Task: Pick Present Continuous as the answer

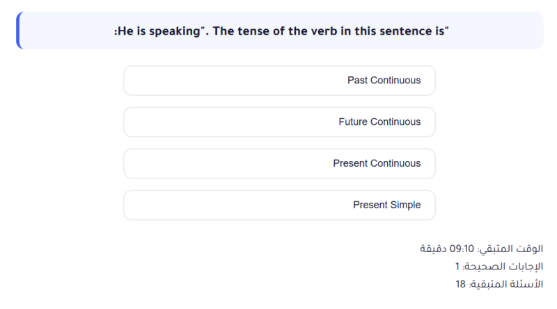Action: 279,164
